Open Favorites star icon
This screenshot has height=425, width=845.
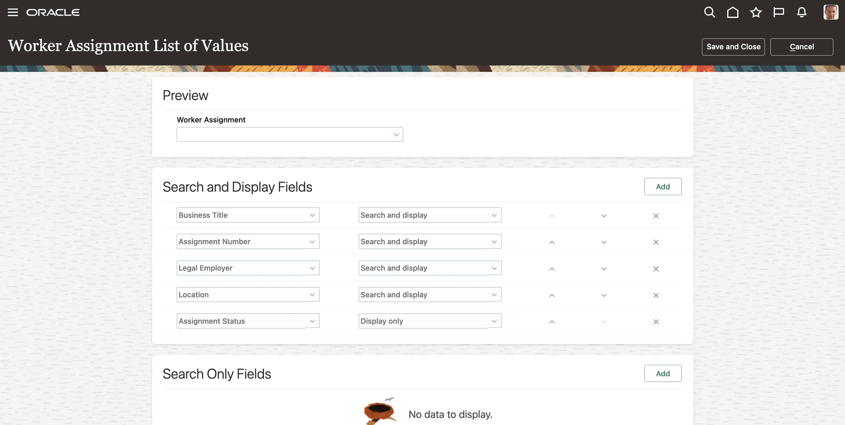click(755, 12)
